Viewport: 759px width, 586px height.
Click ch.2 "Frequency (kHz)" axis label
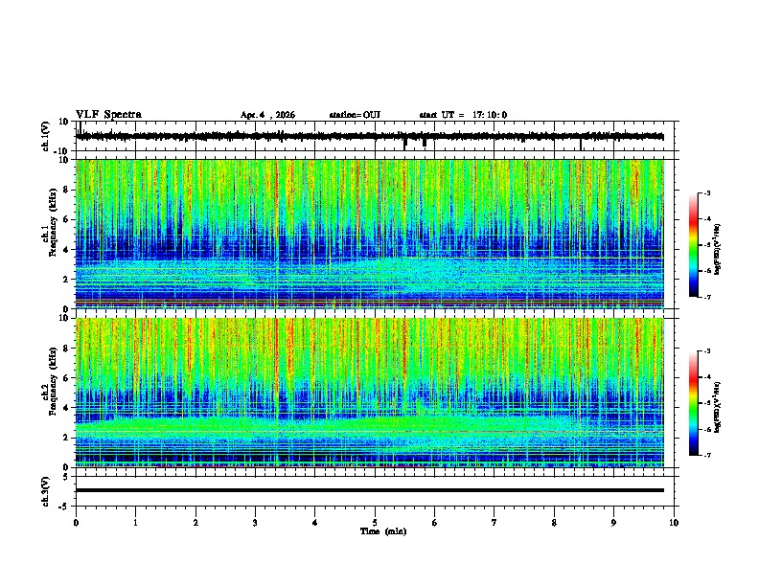point(53,381)
